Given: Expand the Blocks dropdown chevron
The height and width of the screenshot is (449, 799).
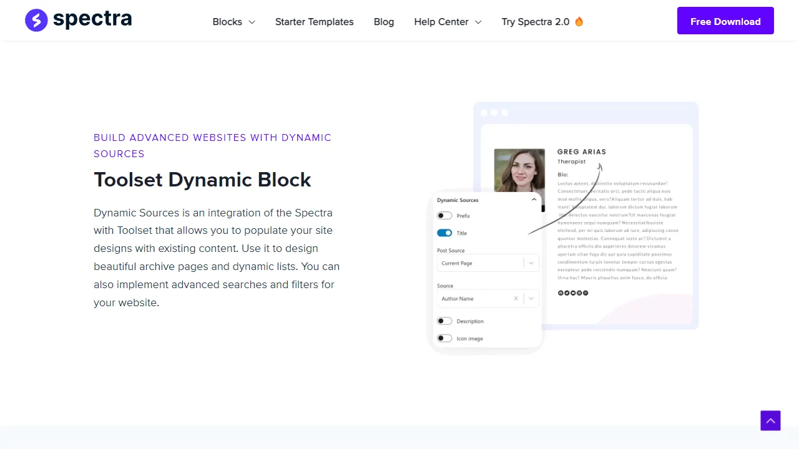Looking at the screenshot, I should (252, 22).
